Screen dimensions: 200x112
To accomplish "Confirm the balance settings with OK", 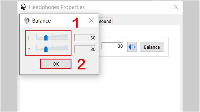I will point(56,64).
